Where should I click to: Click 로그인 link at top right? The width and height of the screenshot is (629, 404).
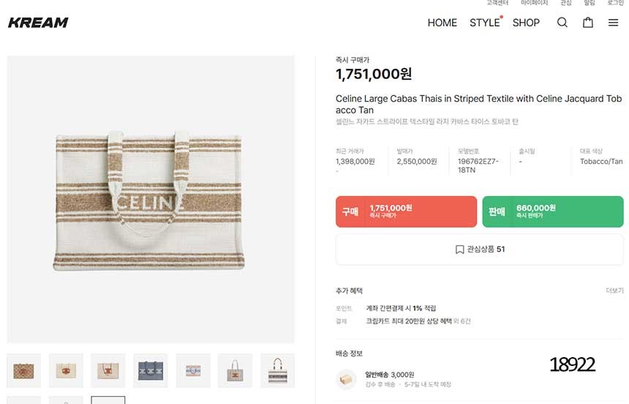[615, 3]
